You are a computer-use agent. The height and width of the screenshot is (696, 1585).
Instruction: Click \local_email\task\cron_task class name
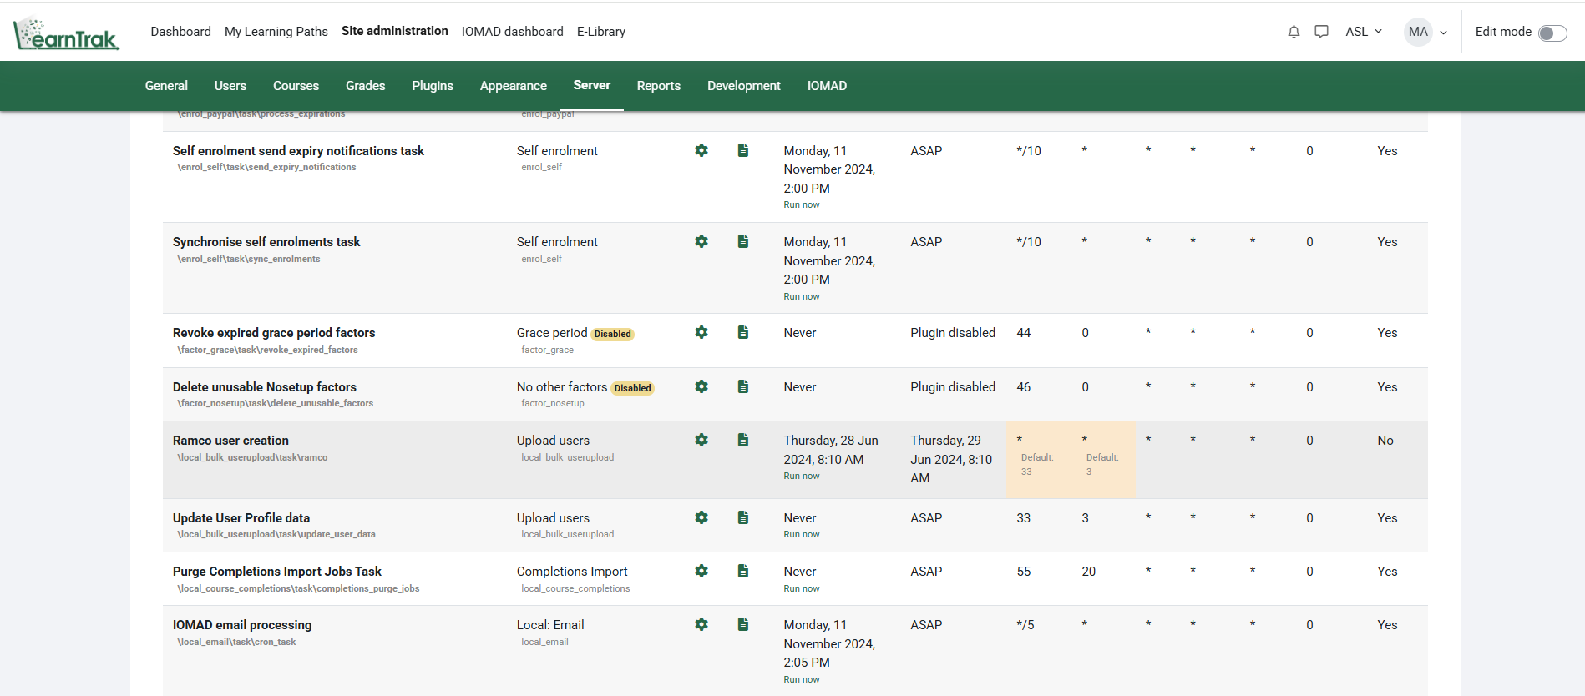236,642
